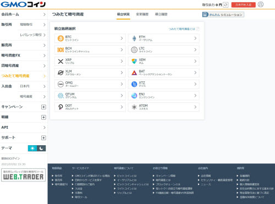Click the question mark help icon
Viewport: 275px width, 204px height.
(x=197, y=29)
